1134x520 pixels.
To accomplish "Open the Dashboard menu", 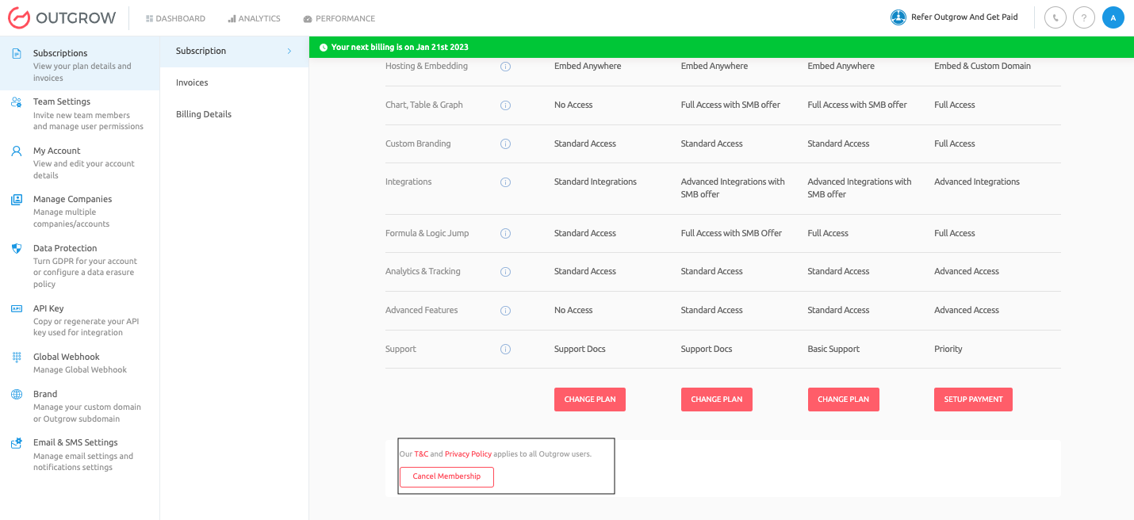I will pyautogui.click(x=175, y=18).
